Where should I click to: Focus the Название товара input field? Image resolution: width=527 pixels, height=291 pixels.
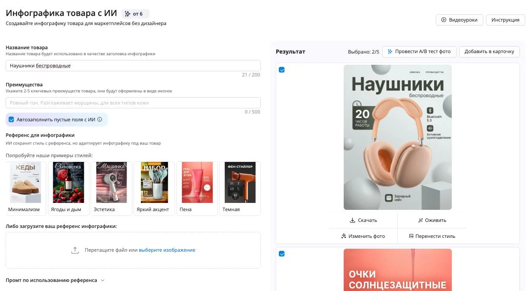pos(133,66)
